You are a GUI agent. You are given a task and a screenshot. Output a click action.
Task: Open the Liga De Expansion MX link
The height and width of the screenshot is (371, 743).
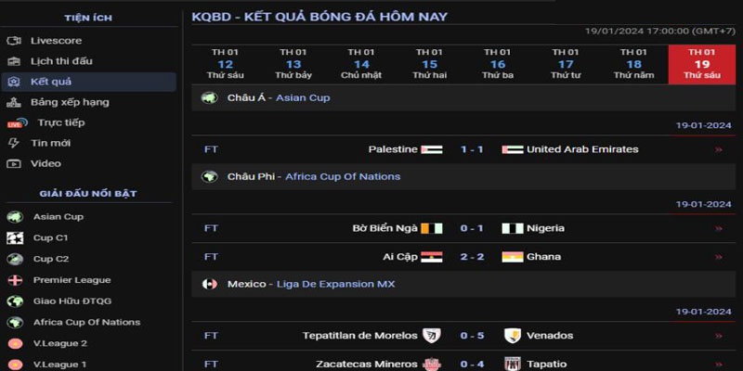(335, 284)
